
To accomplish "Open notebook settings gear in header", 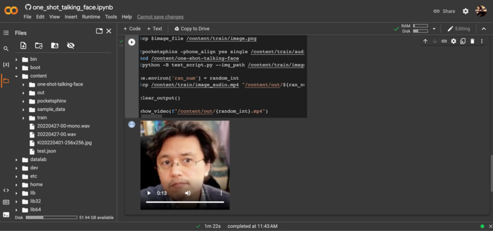I will tap(465, 11).
